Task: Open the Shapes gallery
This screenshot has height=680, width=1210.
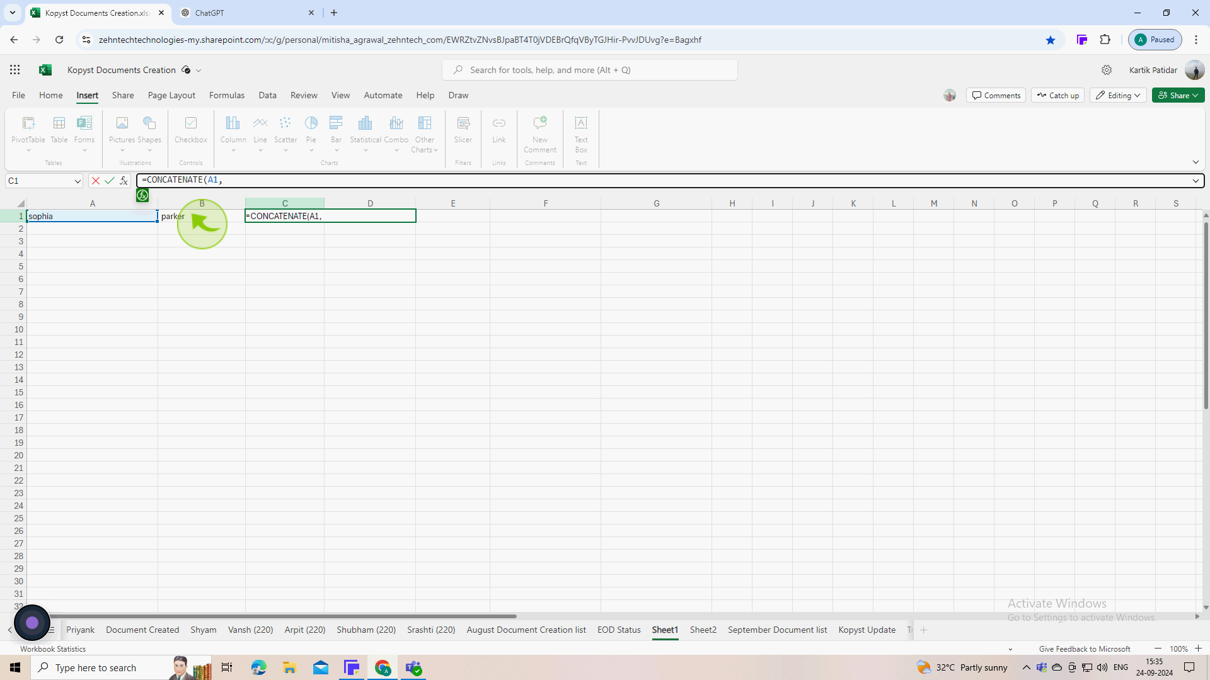Action: (x=149, y=133)
